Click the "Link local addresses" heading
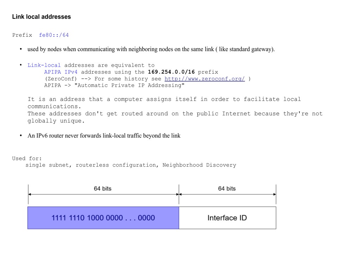This screenshot has width=361, height=271. [41, 17]
